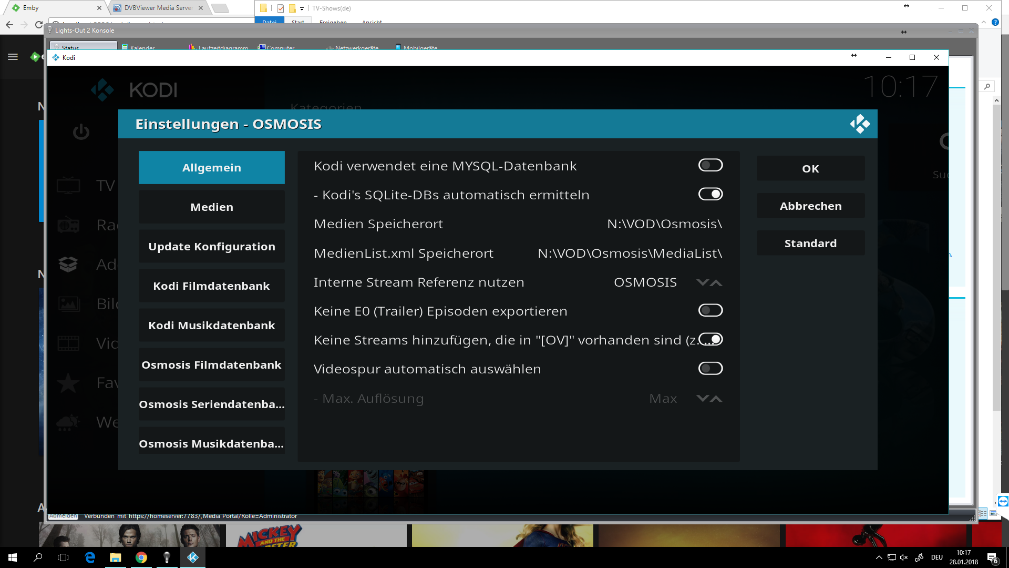Click Explorer search magnifier icon
The width and height of the screenshot is (1009, 568).
pyautogui.click(x=987, y=86)
